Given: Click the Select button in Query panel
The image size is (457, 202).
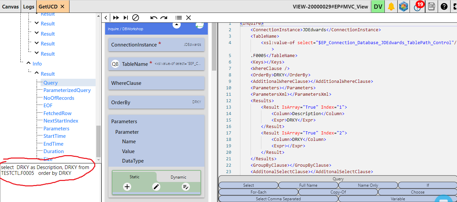Looking at the screenshot, I should point(248,185).
